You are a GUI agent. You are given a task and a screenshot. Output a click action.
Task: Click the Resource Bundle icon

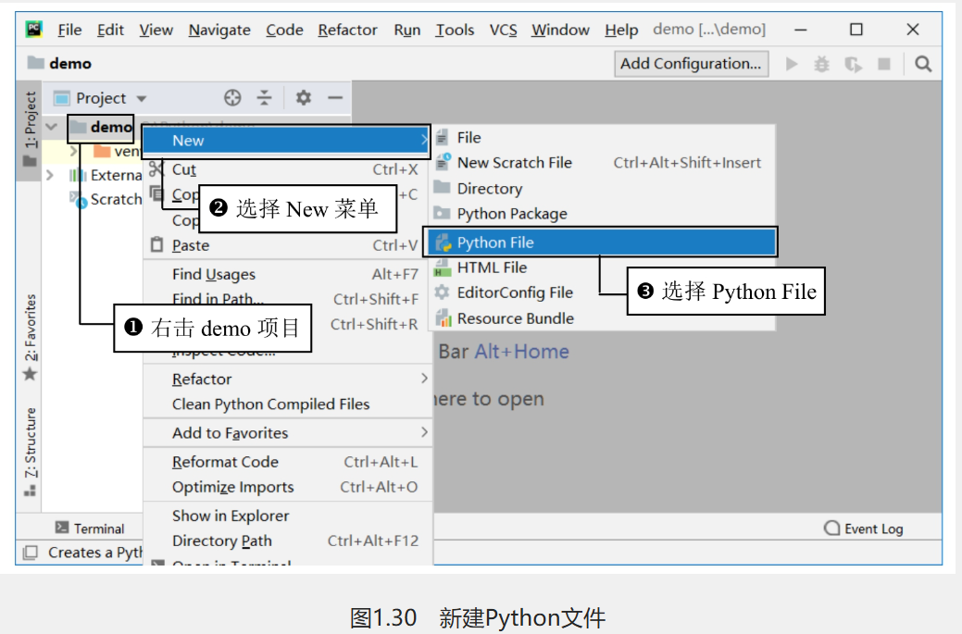pyautogui.click(x=443, y=317)
